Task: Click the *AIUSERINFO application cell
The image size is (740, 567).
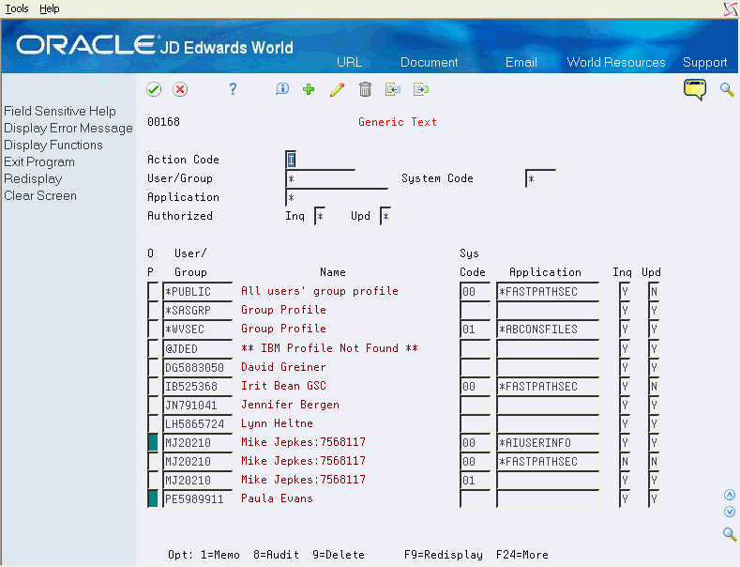Action: [x=548, y=443]
